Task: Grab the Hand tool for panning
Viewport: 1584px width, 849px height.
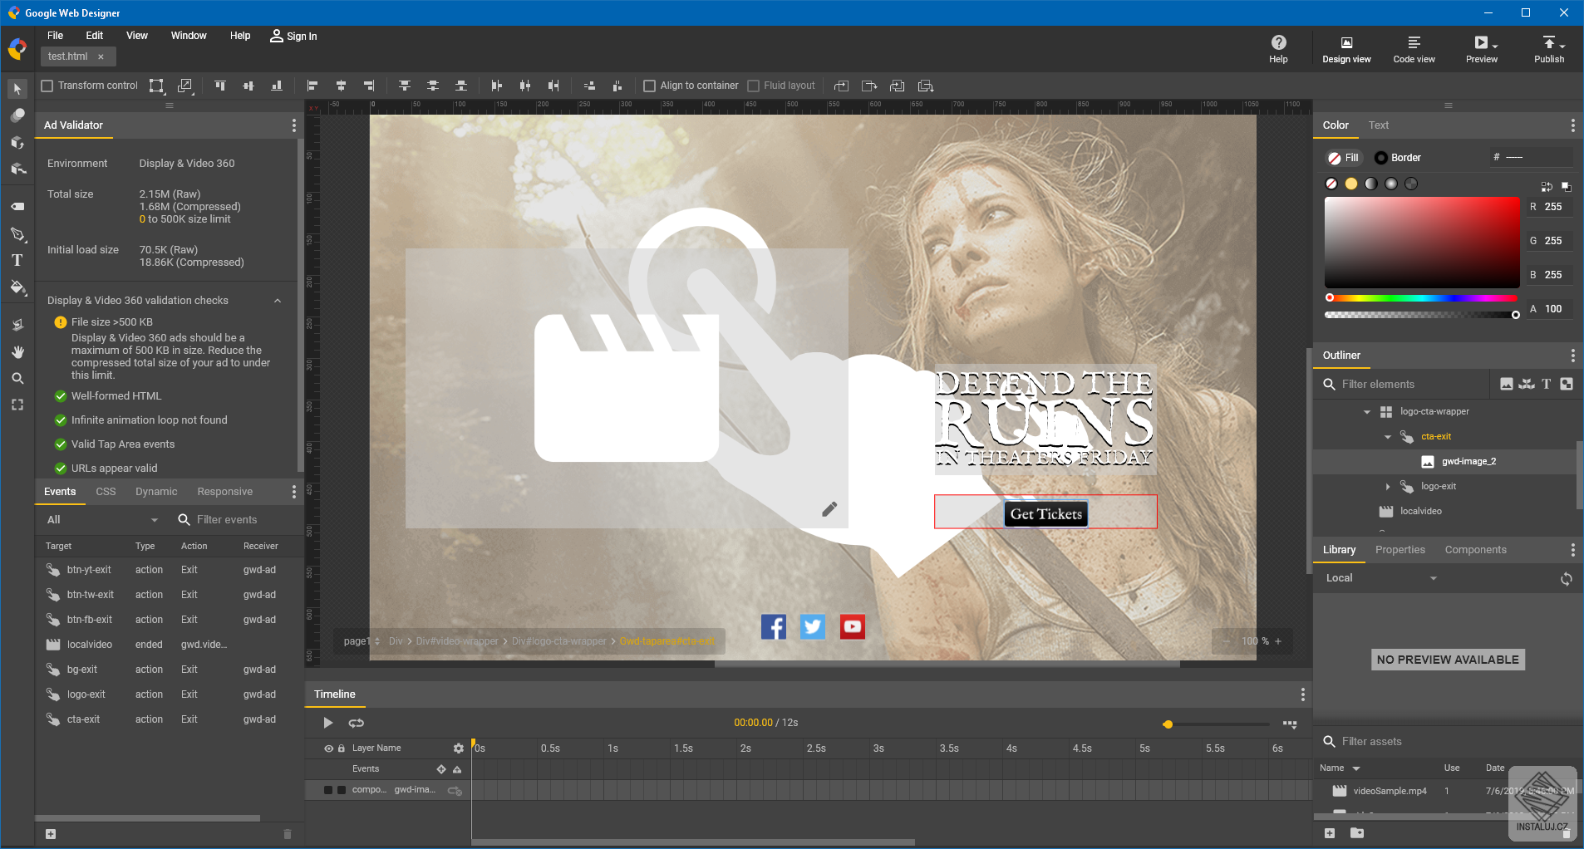Action: tap(17, 351)
